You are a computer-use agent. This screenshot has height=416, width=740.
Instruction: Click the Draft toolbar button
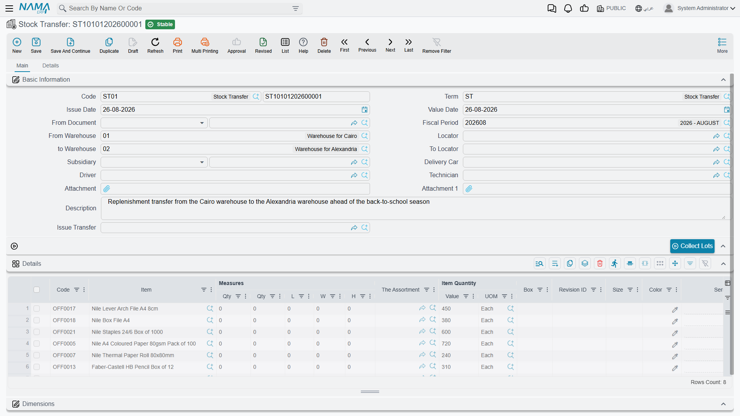click(x=133, y=45)
